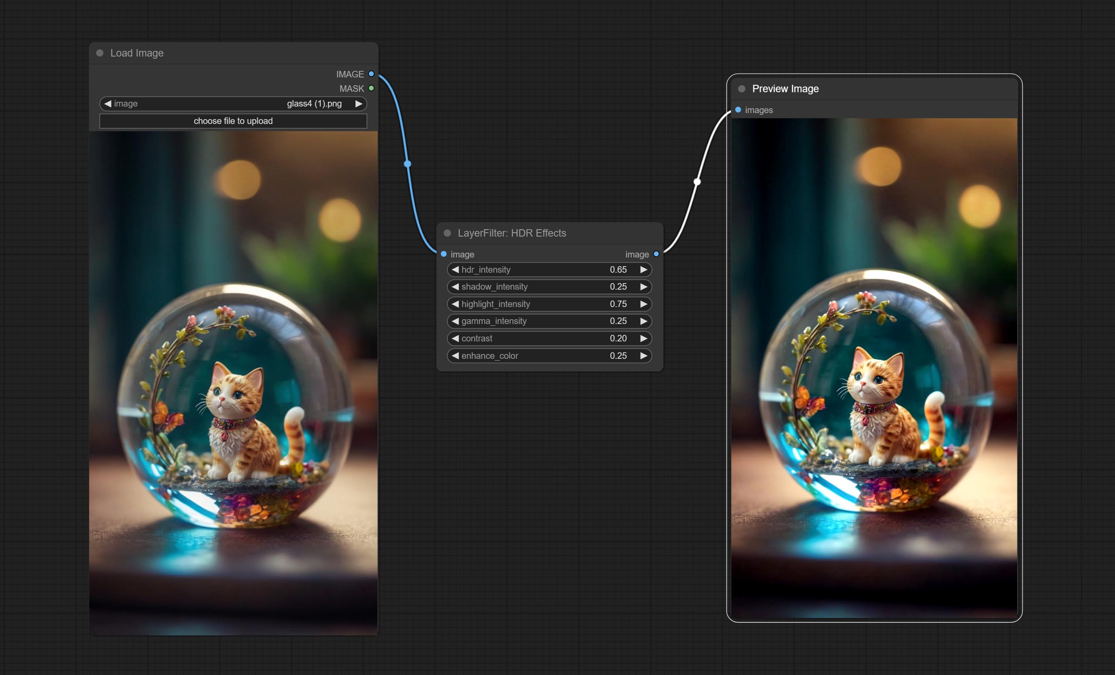This screenshot has height=675, width=1115.
Task: Click the blue link midpoint dot
Action: (x=407, y=164)
